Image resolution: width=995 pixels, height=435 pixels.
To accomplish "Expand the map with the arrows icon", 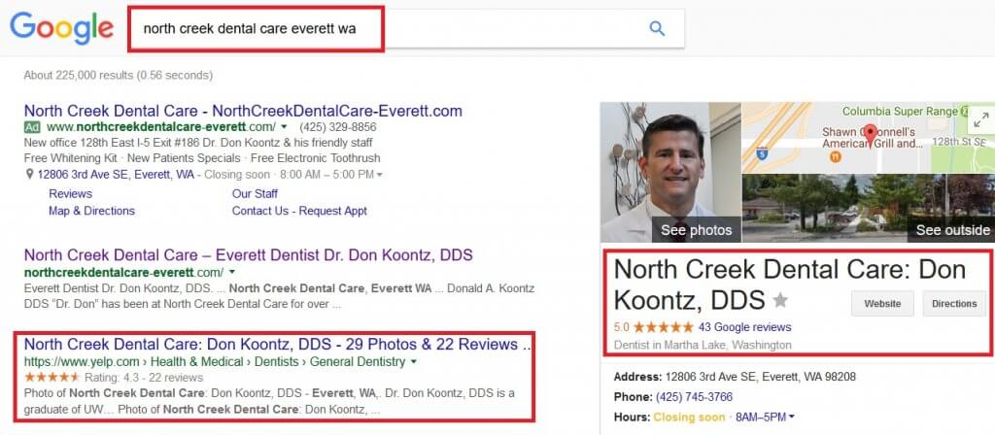I will 981,119.
